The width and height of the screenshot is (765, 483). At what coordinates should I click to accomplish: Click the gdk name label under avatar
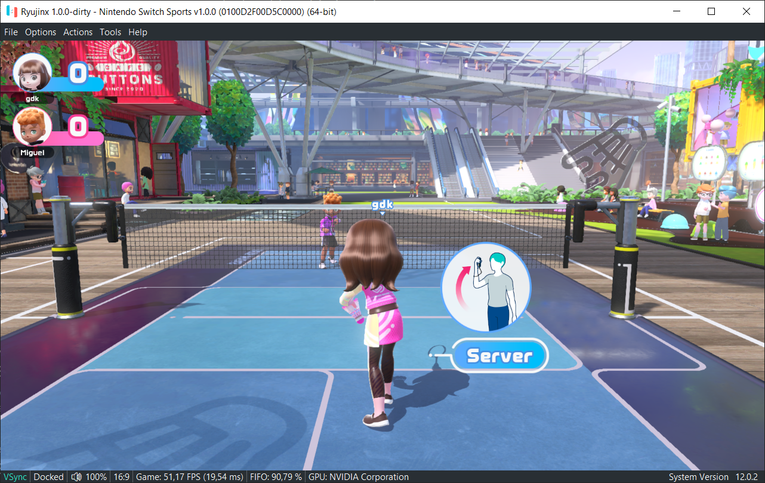pos(32,99)
